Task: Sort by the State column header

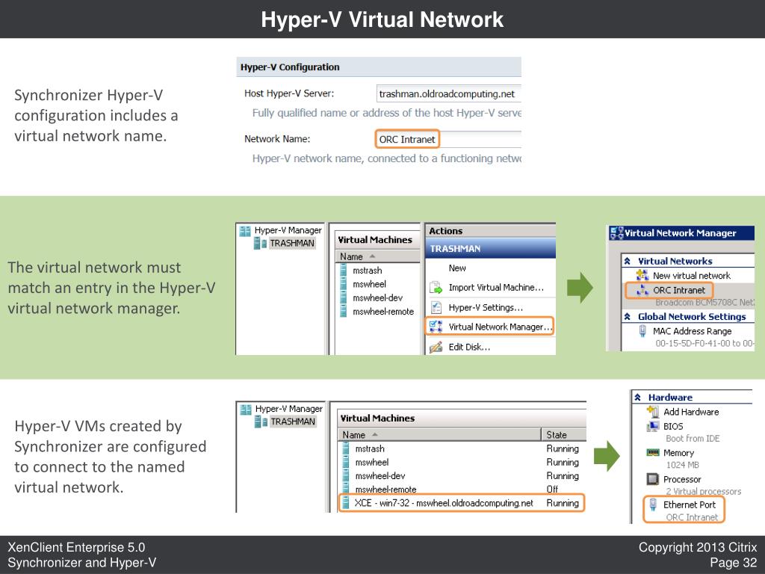Action: point(563,434)
